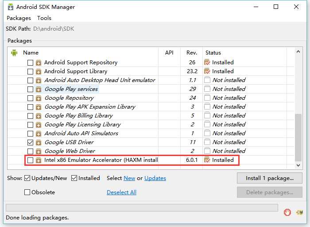This screenshot has width=310, height=227.
Task: Click revision 6.0.1 of the Intel HAXM row
Action: [x=192, y=160]
